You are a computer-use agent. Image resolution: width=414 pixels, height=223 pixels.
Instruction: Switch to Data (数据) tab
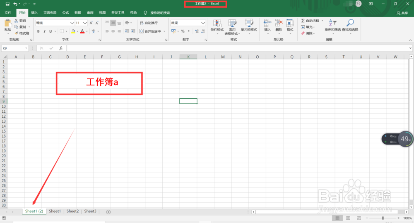coord(78,13)
